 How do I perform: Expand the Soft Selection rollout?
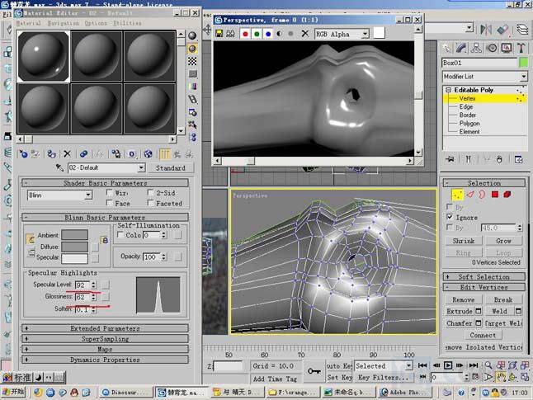(484, 277)
